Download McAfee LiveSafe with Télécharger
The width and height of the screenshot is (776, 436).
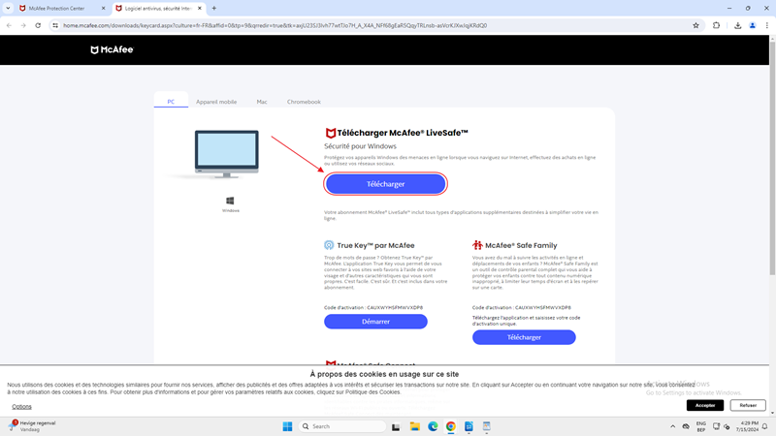(385, 184)
